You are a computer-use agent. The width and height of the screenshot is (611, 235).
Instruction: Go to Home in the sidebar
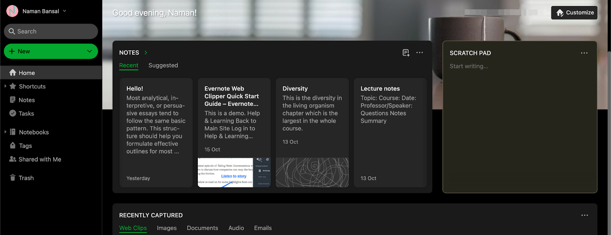[51, 72]
